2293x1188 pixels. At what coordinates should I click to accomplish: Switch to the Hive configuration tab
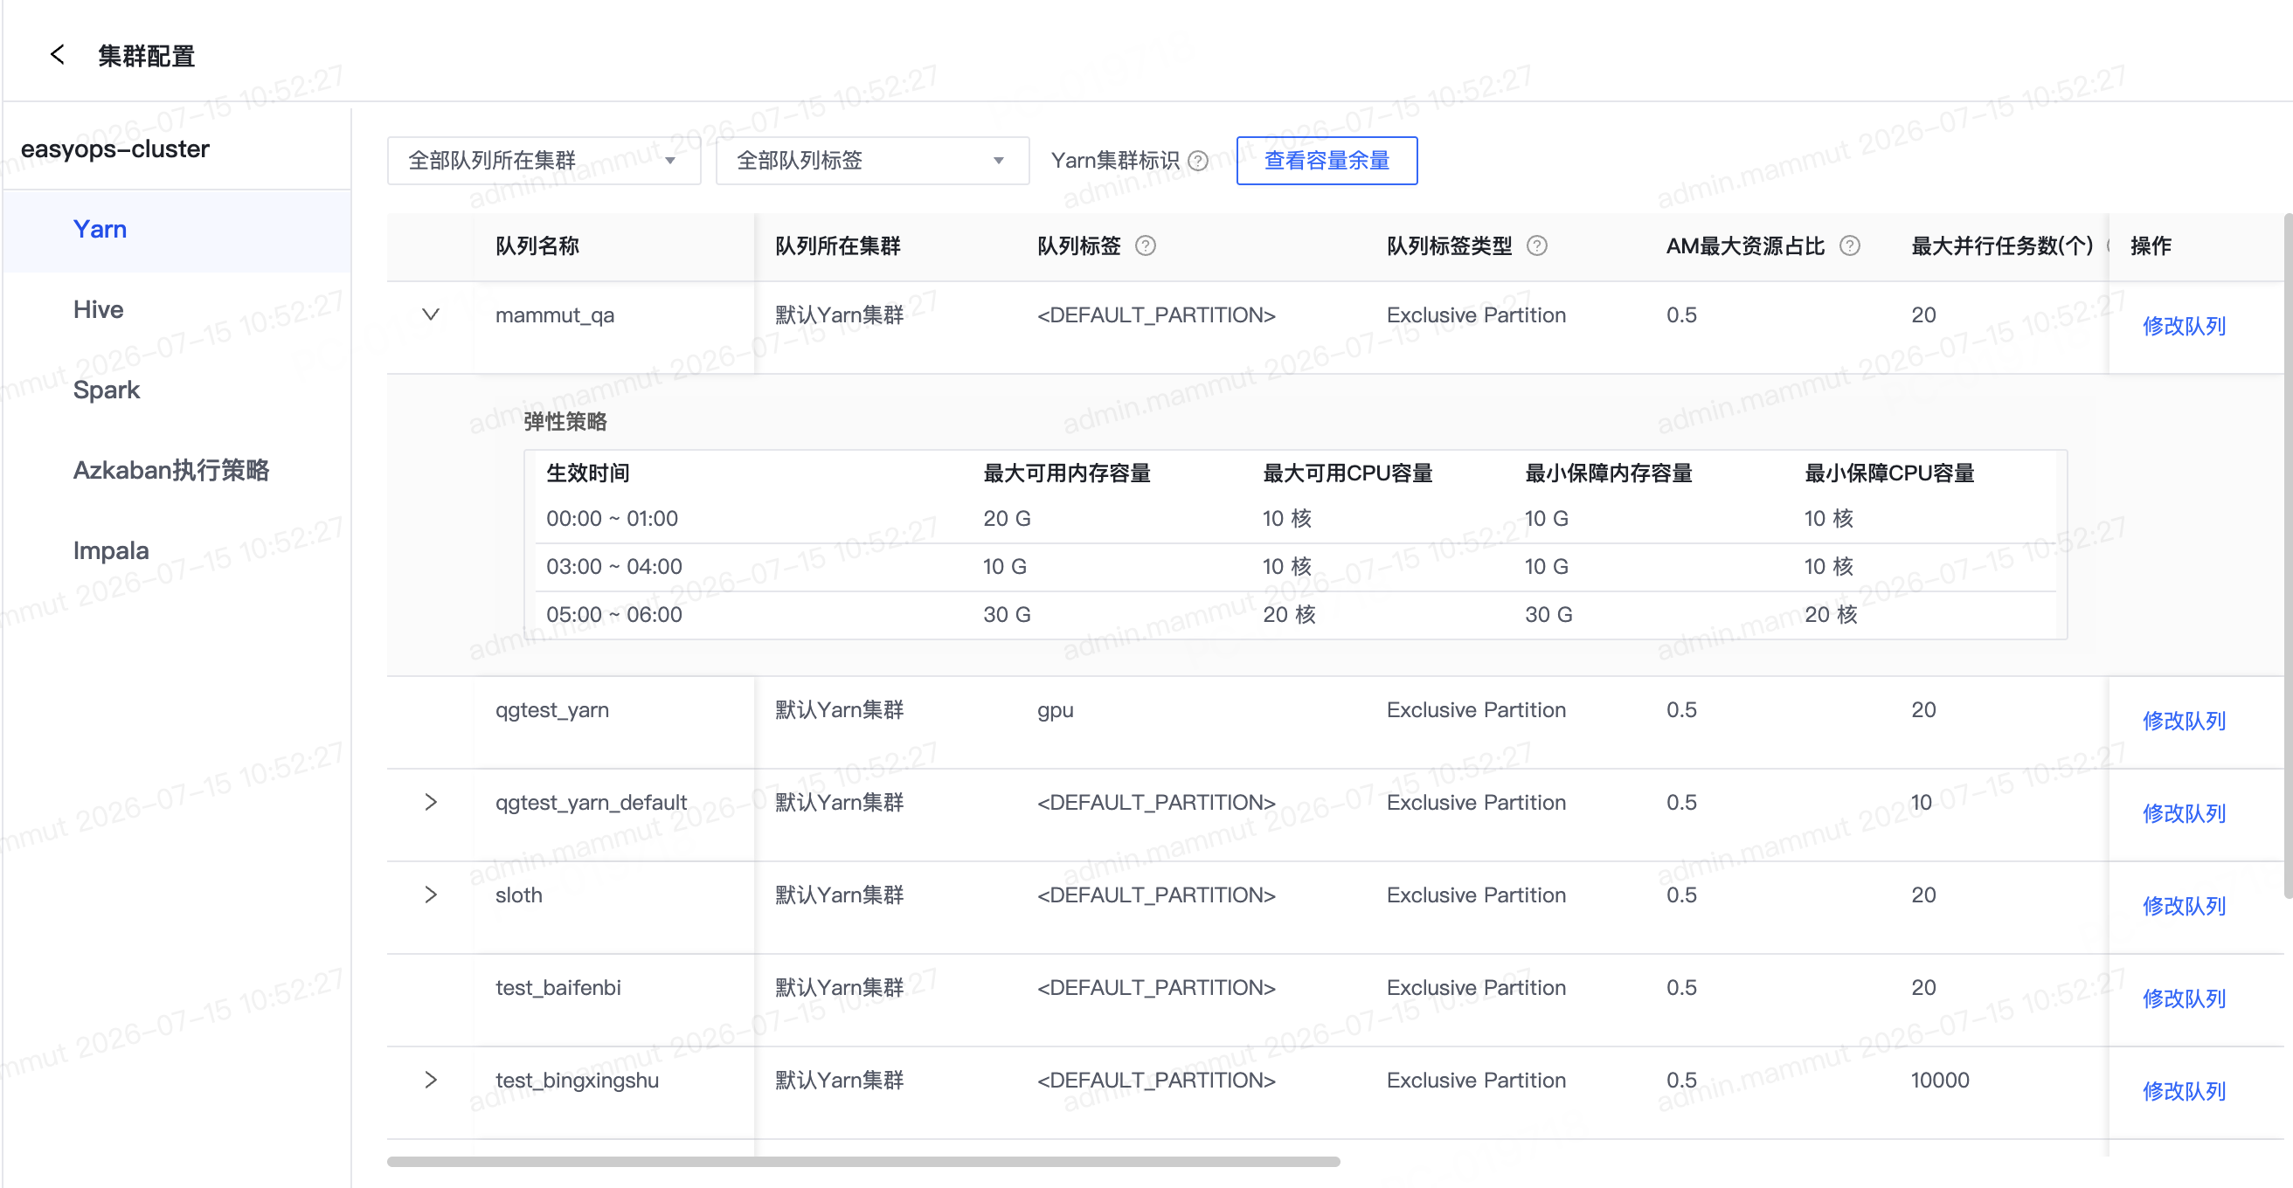click(99, 310)
